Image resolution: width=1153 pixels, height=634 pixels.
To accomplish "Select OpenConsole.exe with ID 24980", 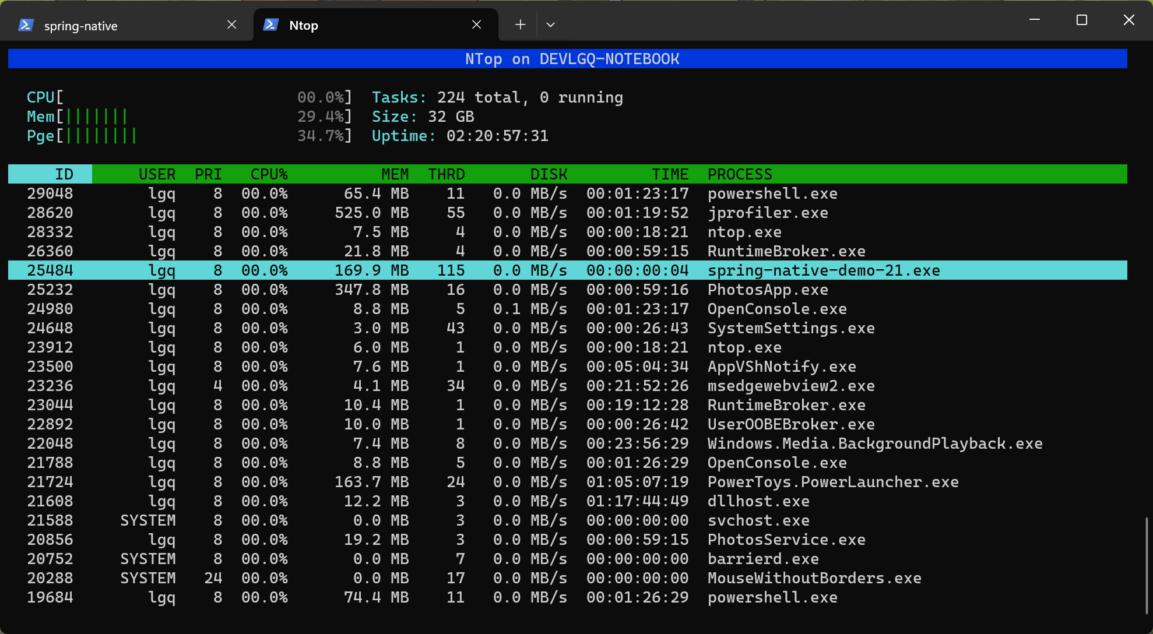I will [x=568, y=309].
